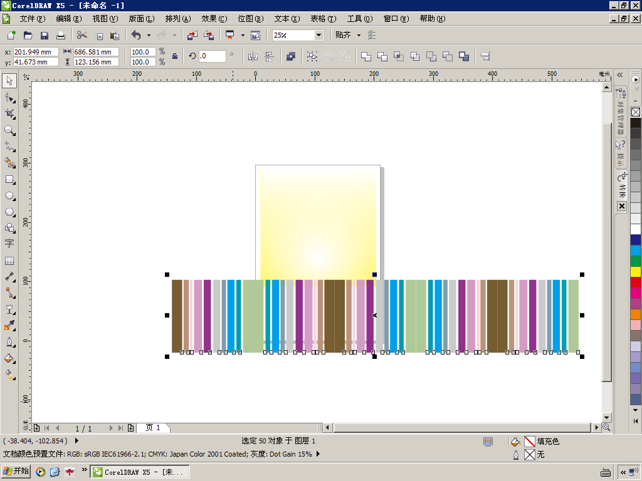The image size is (642, 481).
Task: Open the zoom level 25% dropdown
Action: 318,35
